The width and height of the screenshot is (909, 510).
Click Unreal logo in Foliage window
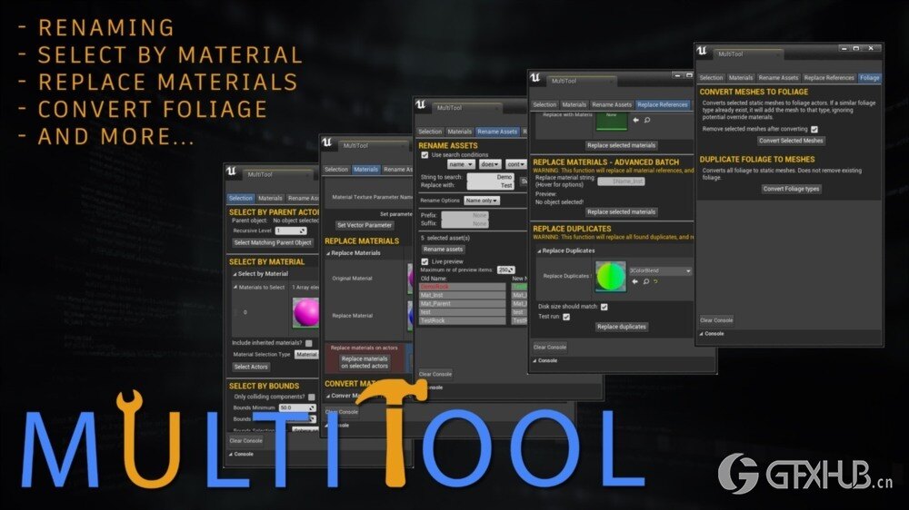pos(702,51)
